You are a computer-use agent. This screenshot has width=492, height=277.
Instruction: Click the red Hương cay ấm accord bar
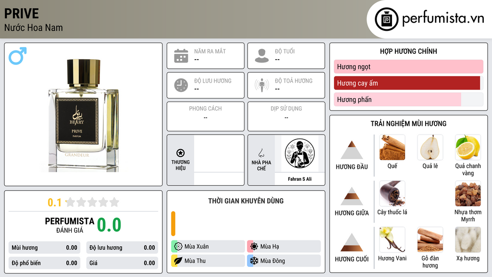click(x=407, y=83)
